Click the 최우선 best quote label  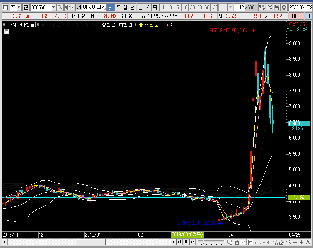pyautogui.click(x=172, y=16)
